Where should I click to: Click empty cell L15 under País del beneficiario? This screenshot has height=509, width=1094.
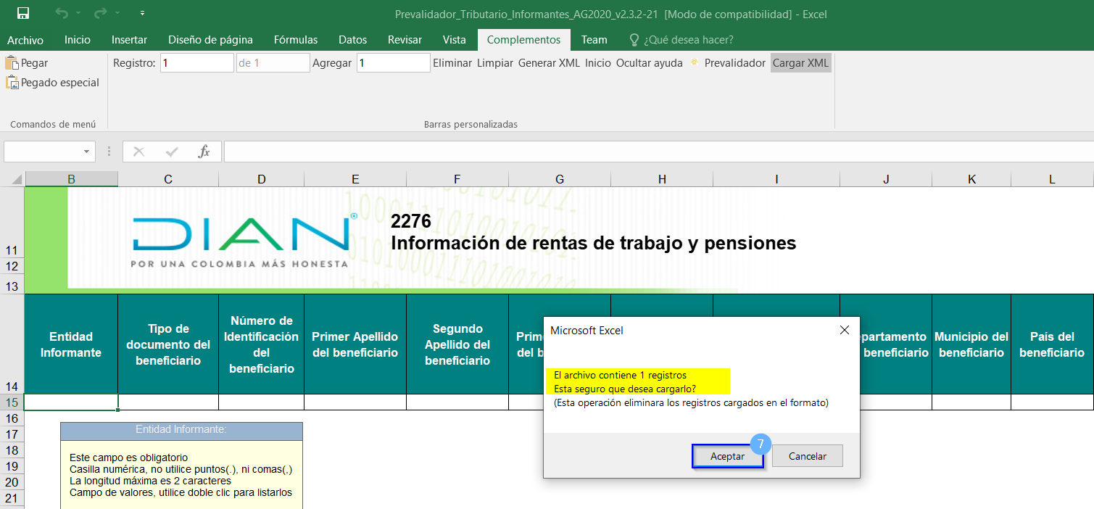tap(1052, 402)
